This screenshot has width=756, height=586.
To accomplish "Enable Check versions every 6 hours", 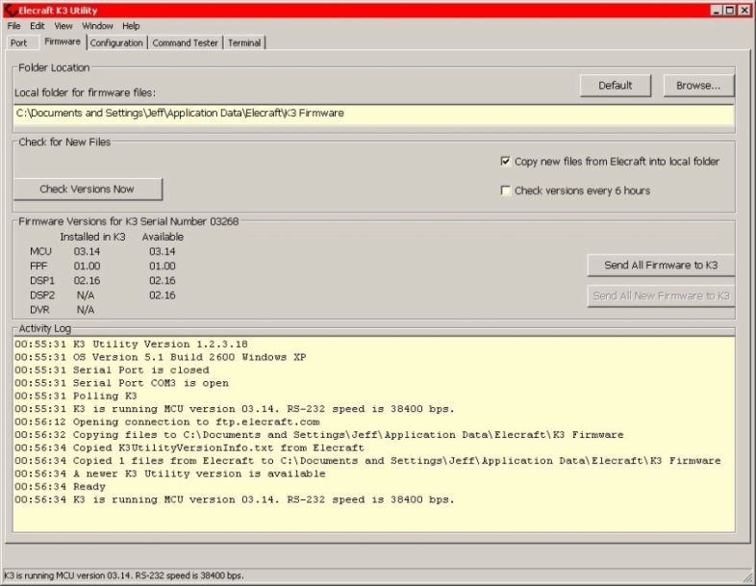I will coord(505,191).
